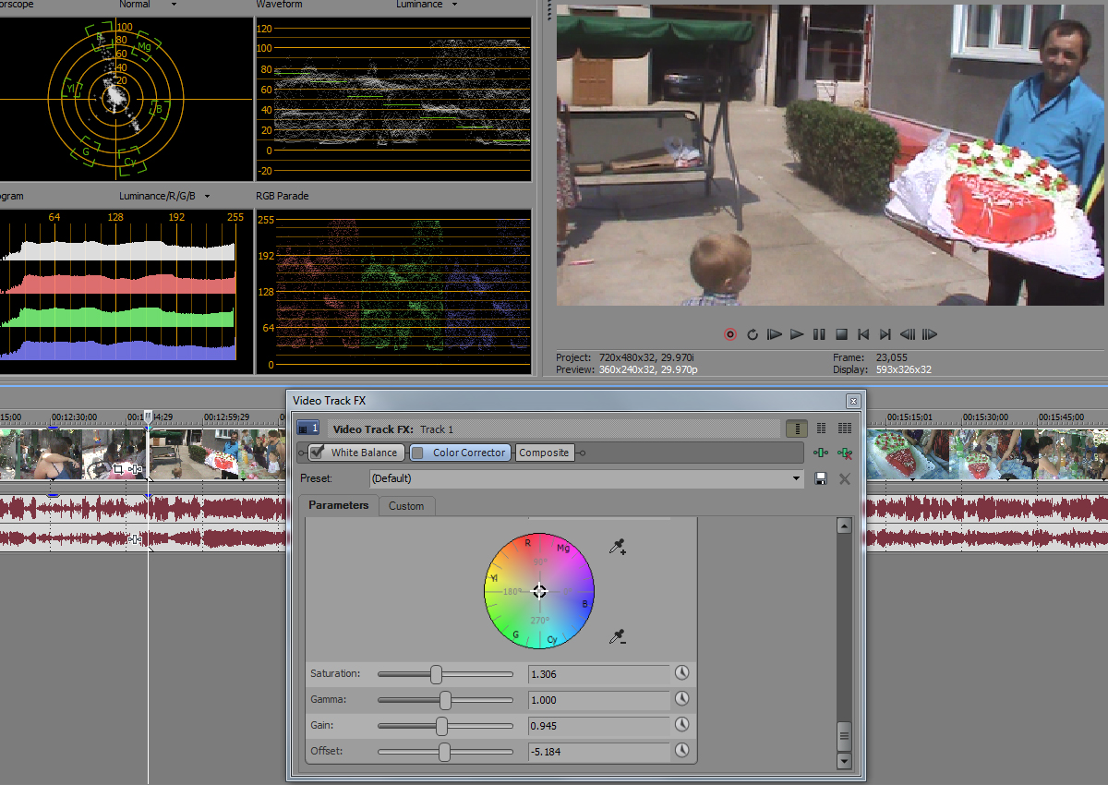1108x785 pixels.
Task: Remove selected plug-in from chain
Action: point(843,453)
